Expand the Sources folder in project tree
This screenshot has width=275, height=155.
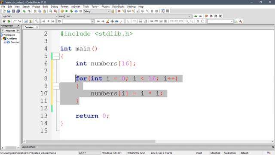click(x=5, y=42)
